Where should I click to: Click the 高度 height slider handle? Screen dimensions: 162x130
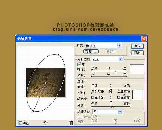(116, 123)
